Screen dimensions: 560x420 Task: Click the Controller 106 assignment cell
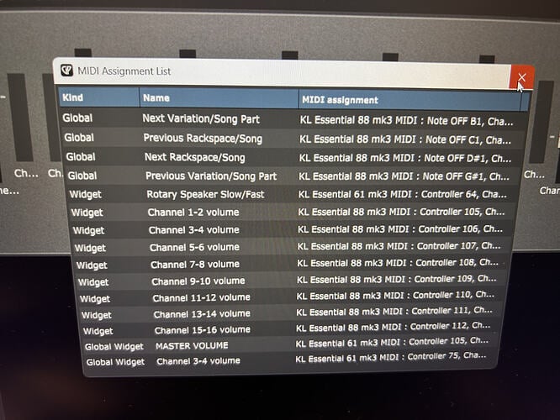400,229
